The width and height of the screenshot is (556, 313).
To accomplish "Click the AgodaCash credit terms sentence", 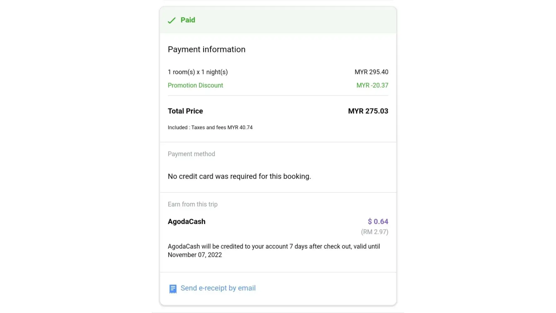I will point(274,247).
